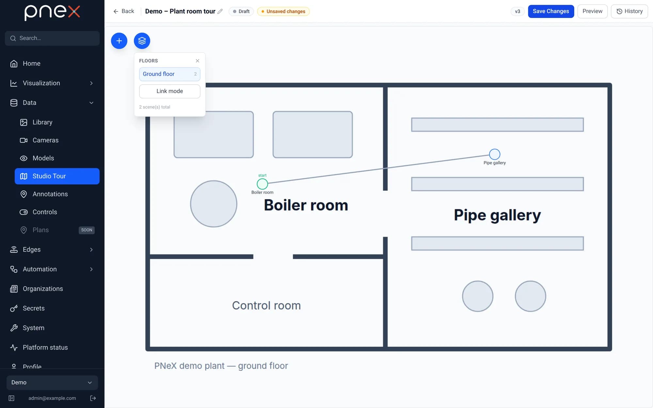Click the Home icon in sidebar
Viewport: 653px width, 408px height.
coord(14,64)
